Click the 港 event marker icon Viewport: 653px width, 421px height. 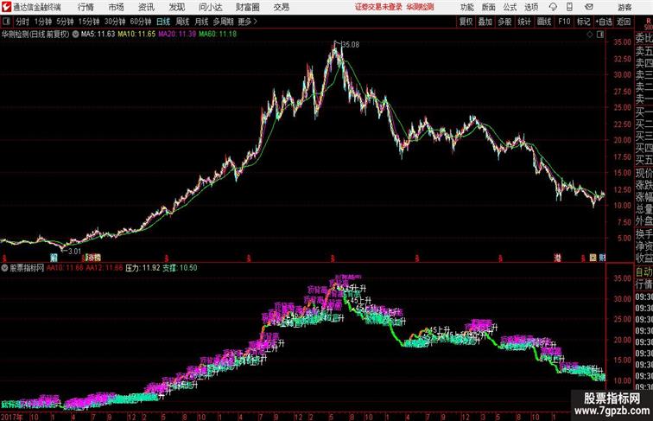pyautogui.click(x=558, y=258)
